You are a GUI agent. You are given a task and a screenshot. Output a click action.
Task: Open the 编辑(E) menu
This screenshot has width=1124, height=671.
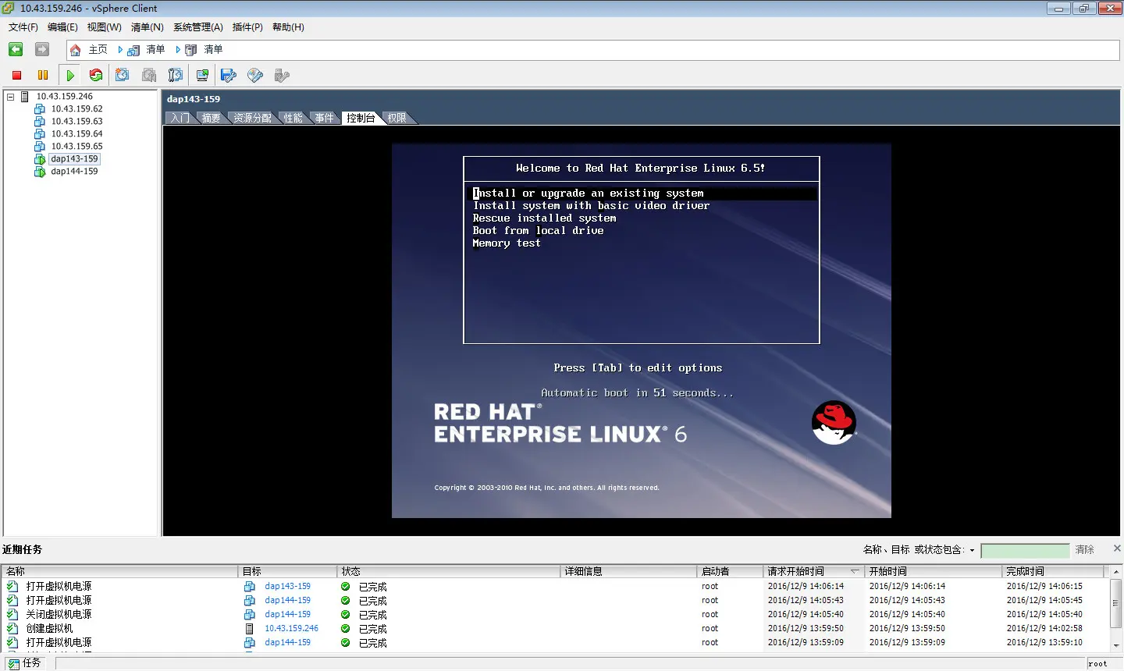tap(62, 27)
